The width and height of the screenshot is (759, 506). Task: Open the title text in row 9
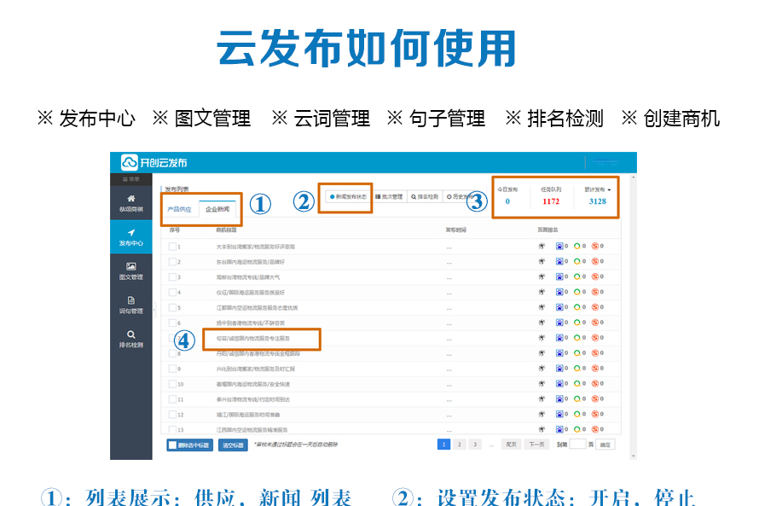[x=256, y=369]
